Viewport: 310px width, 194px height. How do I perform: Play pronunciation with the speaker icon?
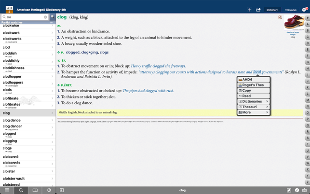point(280,17)
